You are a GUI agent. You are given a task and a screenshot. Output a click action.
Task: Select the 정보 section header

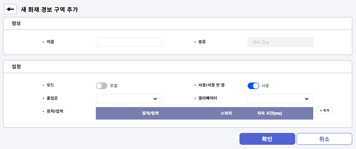tap(16, 23)
